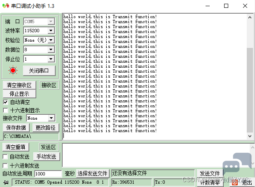Open the 数据位 8 dropdown
The width and height of the screenshot is (255, 187).
tap(51, 50)
